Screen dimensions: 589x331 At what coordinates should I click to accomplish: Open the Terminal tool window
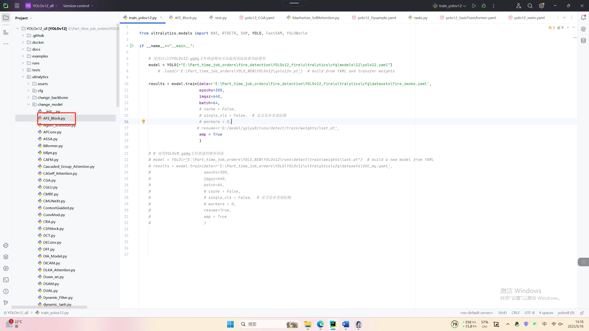click(6, 280)
